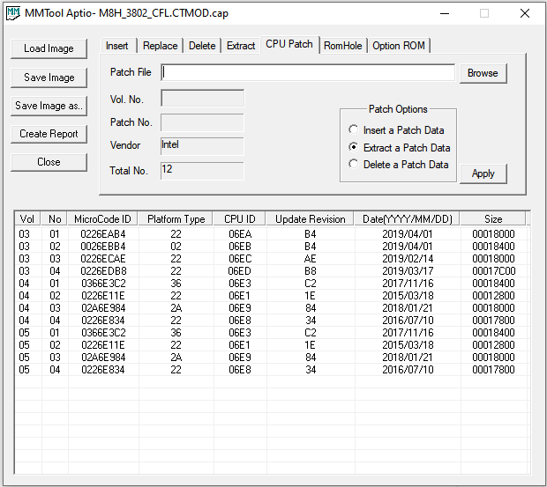Select Delete a Patch Data option
Screen dimensions: 547x487
(399, 165)
